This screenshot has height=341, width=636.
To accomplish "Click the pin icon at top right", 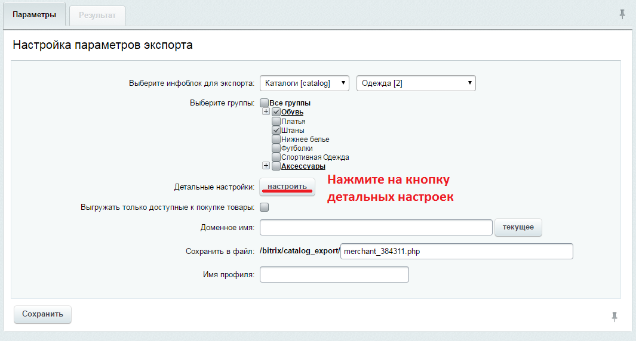I will click(622, 14).
